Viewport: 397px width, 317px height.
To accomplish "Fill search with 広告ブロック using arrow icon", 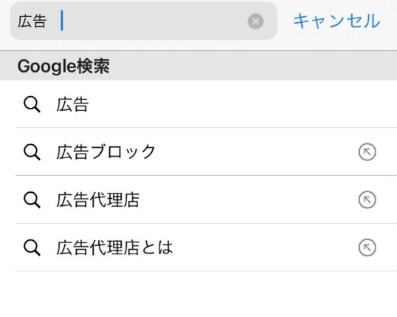I will tap(367, 152).
